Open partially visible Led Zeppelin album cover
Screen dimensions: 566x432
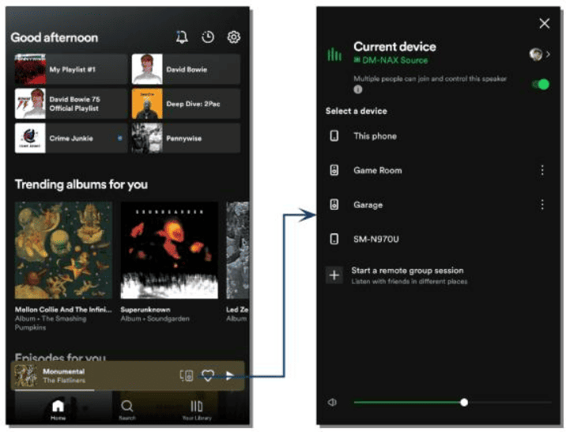click(x=237, y=250)
